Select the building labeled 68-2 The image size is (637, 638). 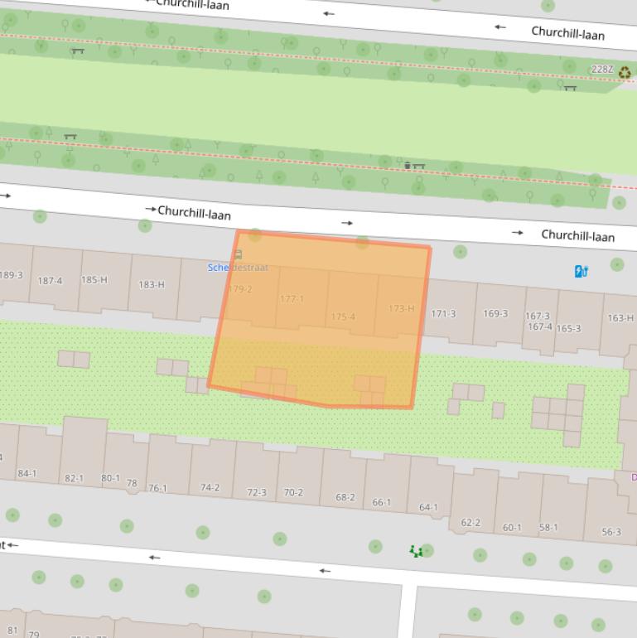345,497
